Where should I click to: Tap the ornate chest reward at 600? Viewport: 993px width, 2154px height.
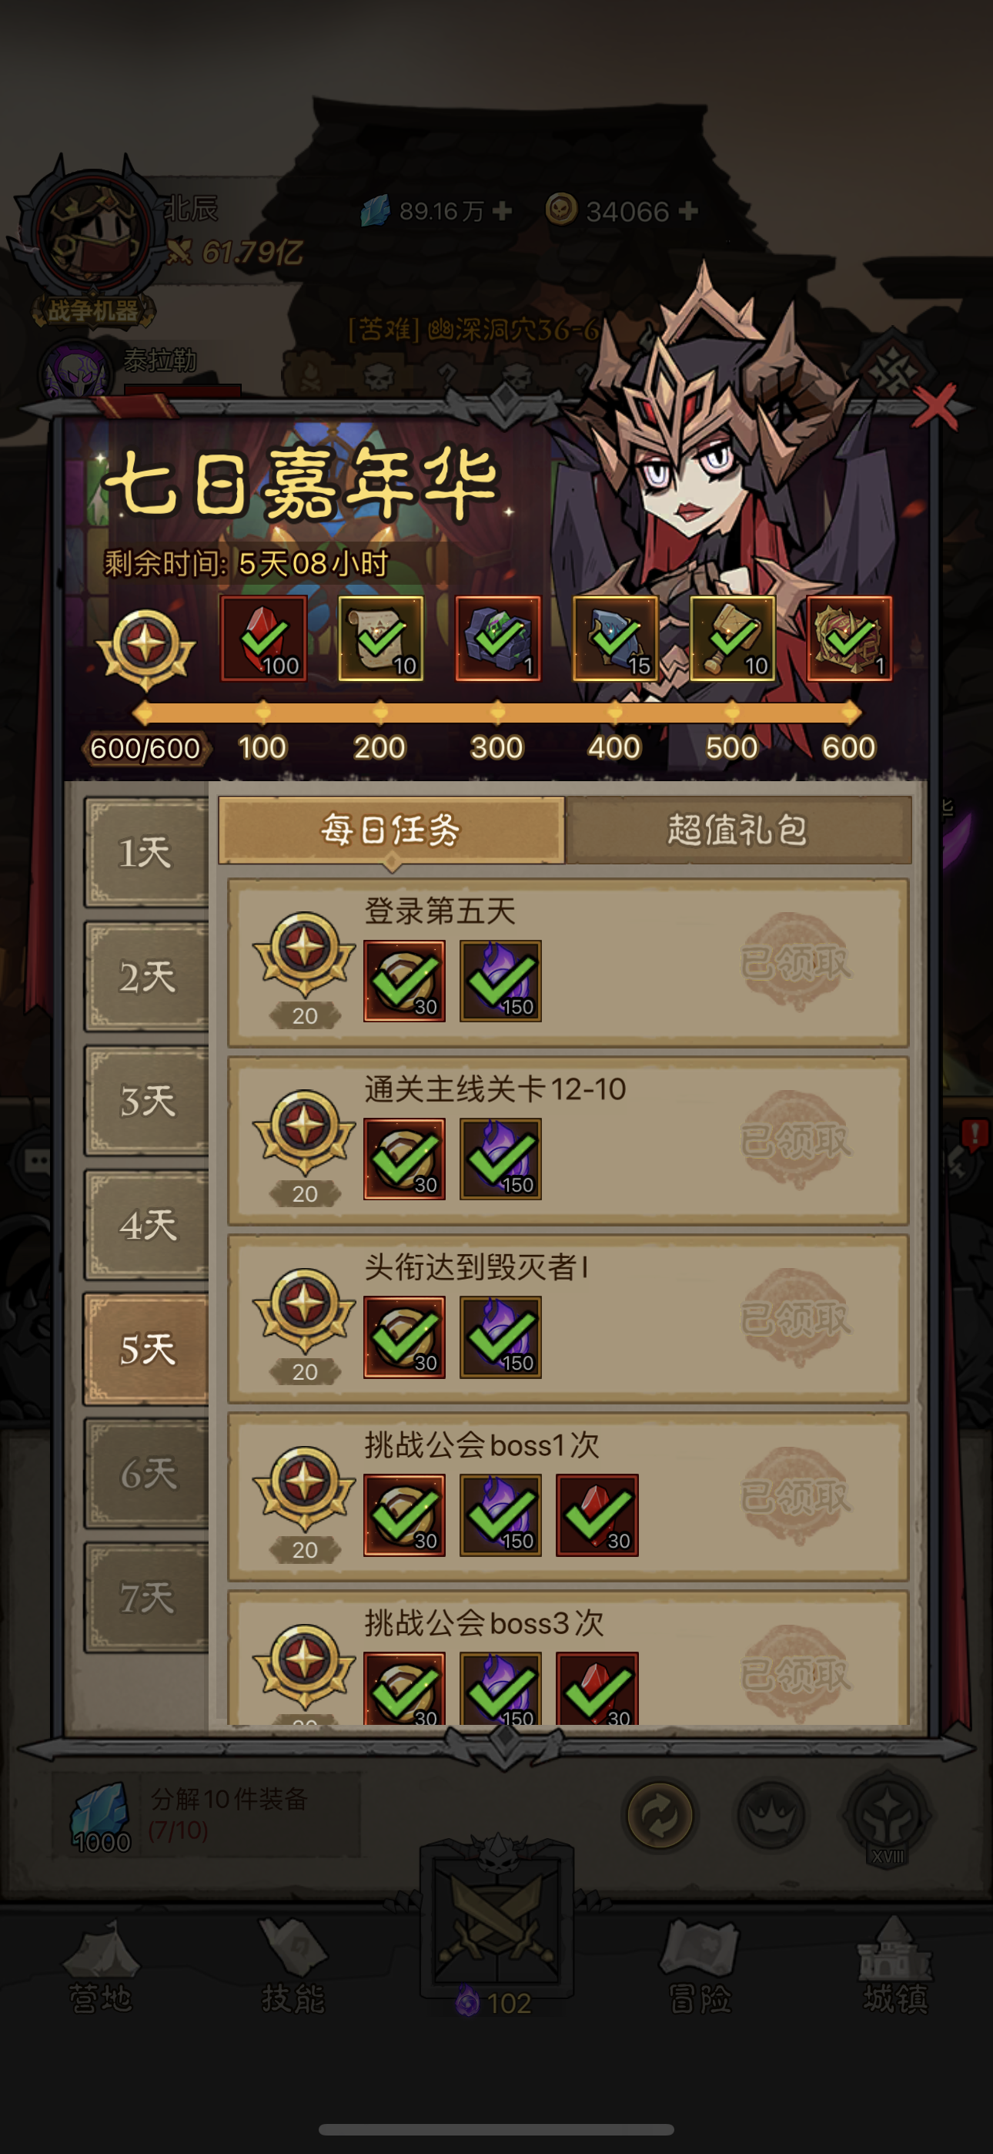pos(849,638)
